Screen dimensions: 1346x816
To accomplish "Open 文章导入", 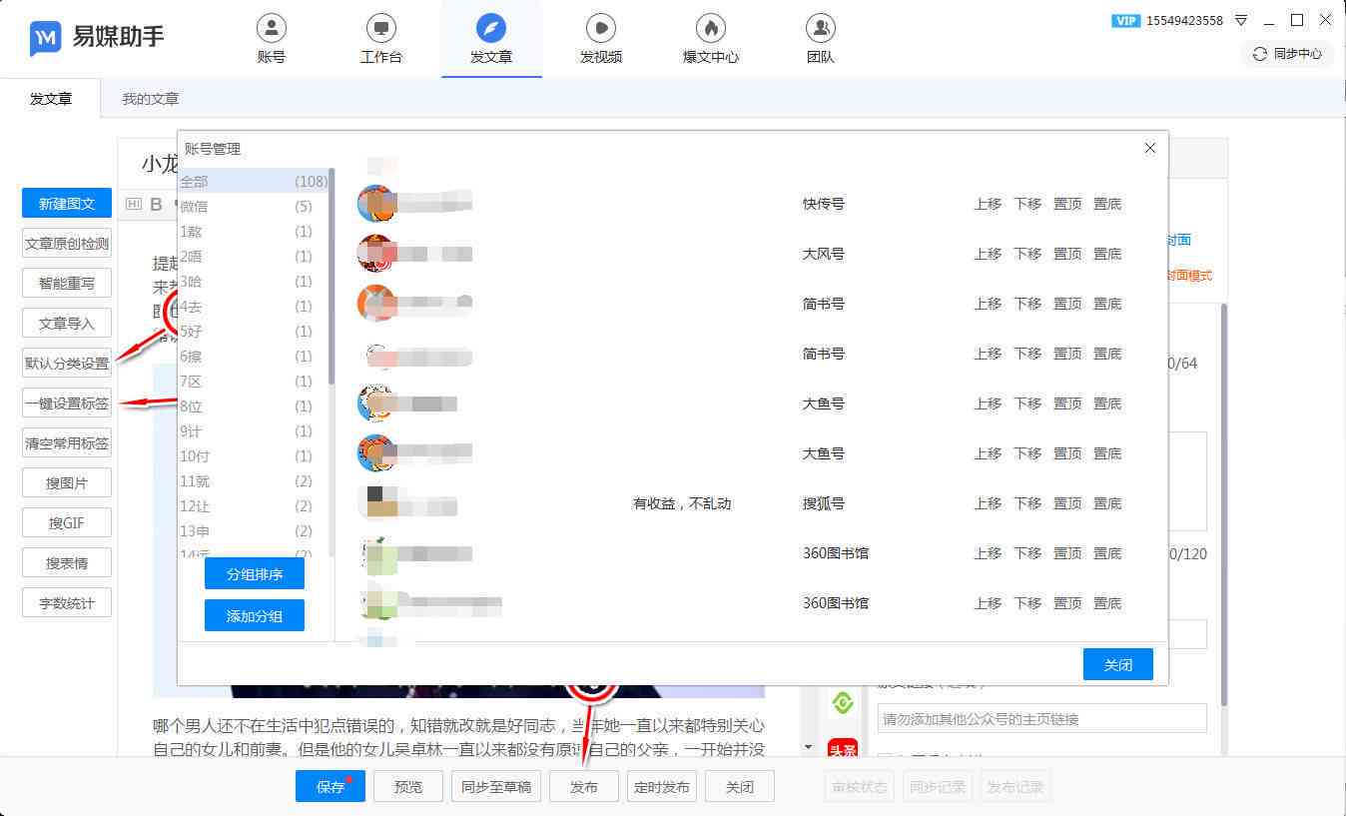I will point(67,323).
